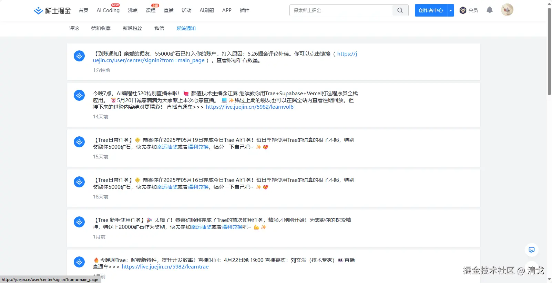Open the notification bell

(489, 10)
